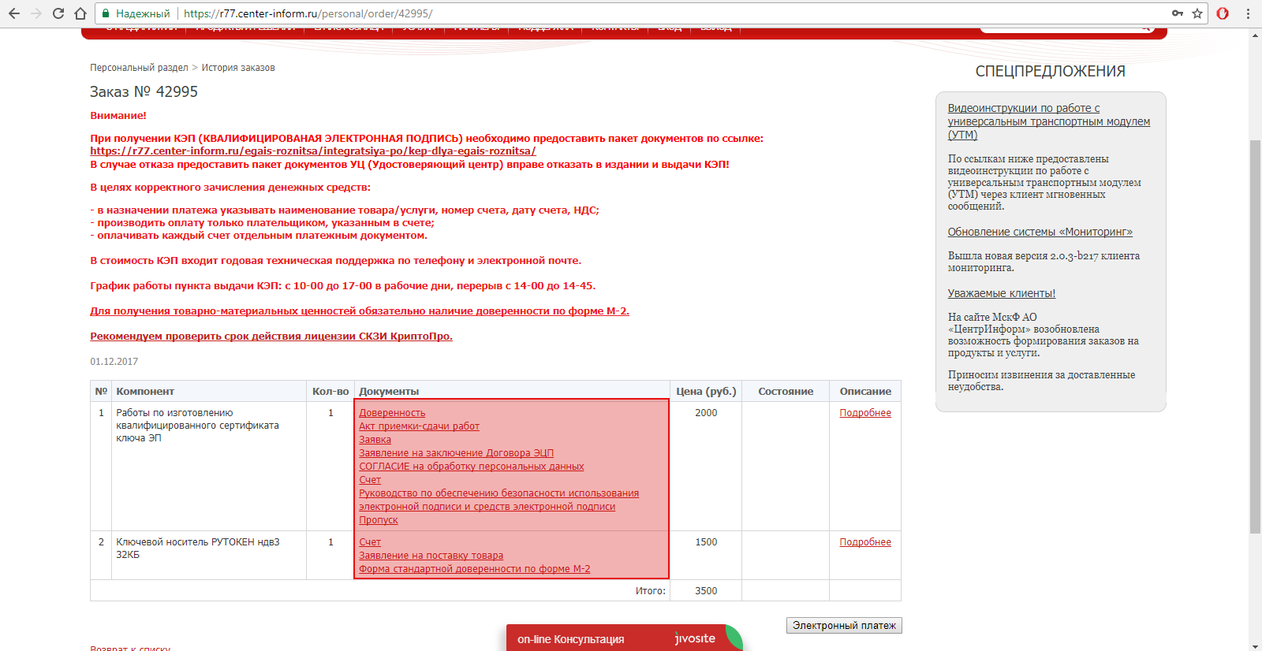Bookmark this page with the star icon

coord(1197,13)
